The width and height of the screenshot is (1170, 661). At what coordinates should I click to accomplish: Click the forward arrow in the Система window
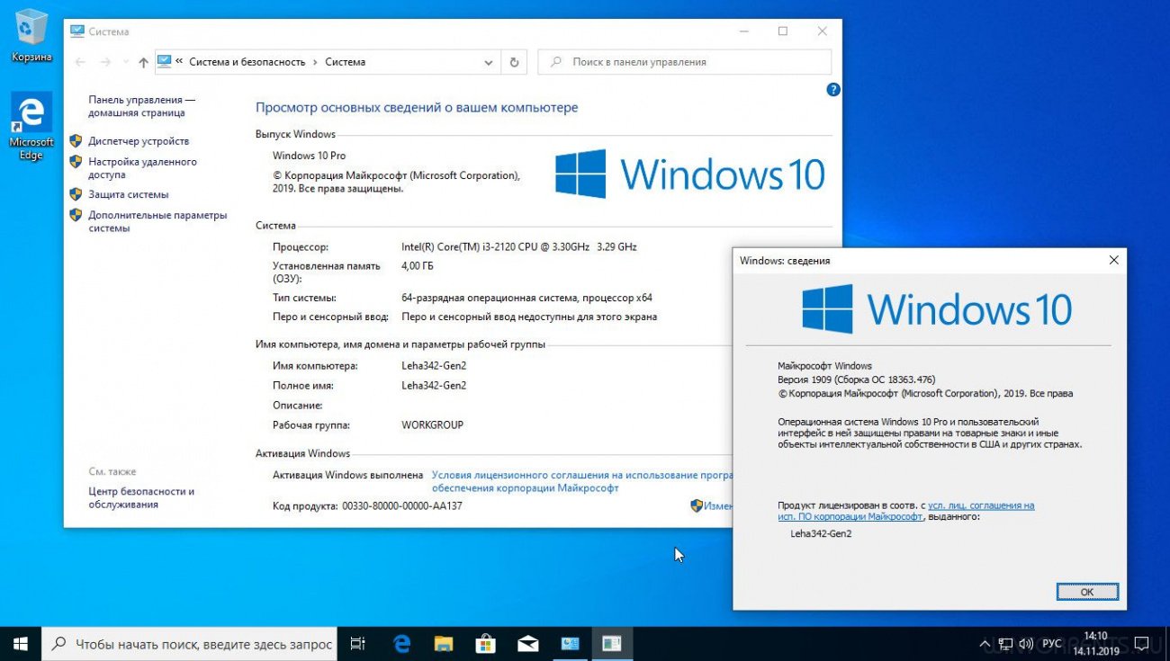[105, 62]
